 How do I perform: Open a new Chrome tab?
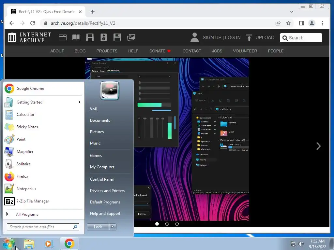pyautogui.click(x=92, y=12)
